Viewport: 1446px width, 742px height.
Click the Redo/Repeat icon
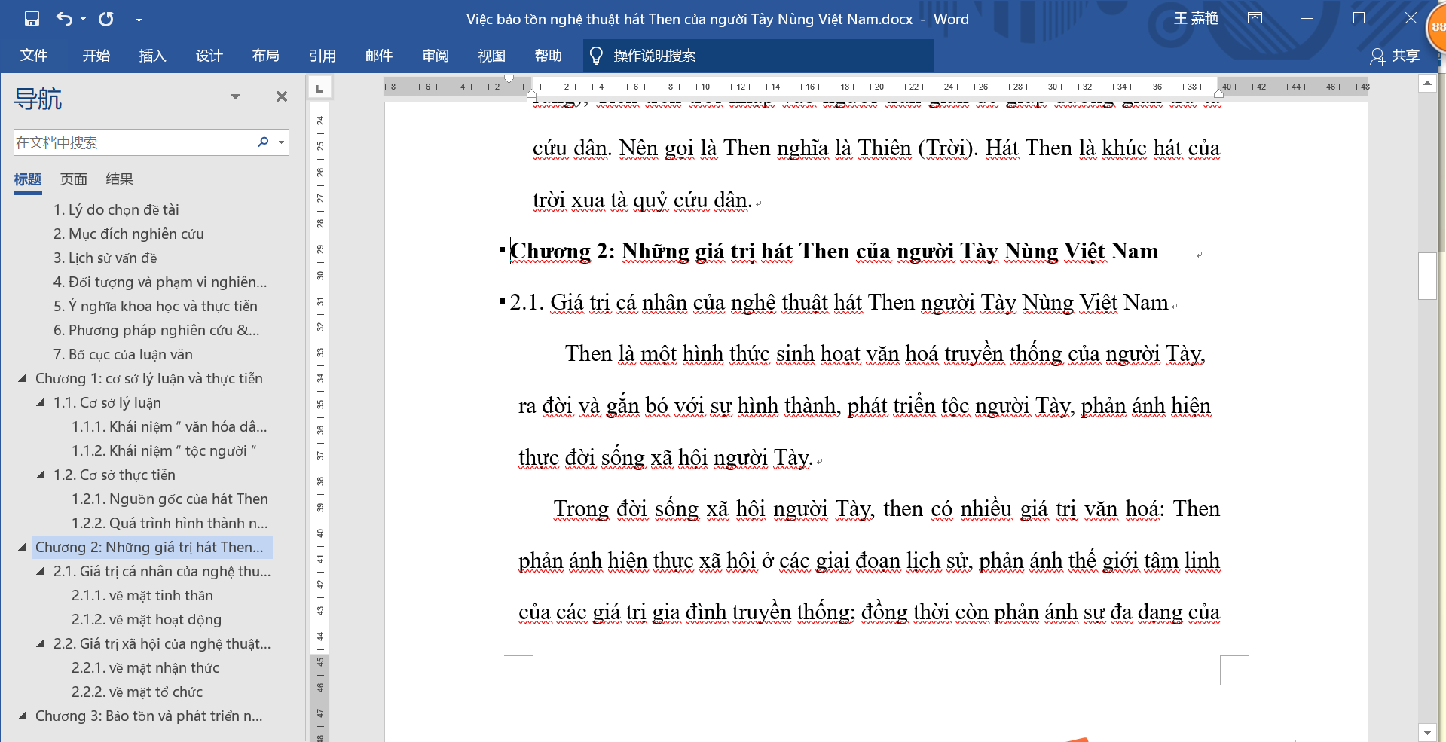[x=106, y=19]
